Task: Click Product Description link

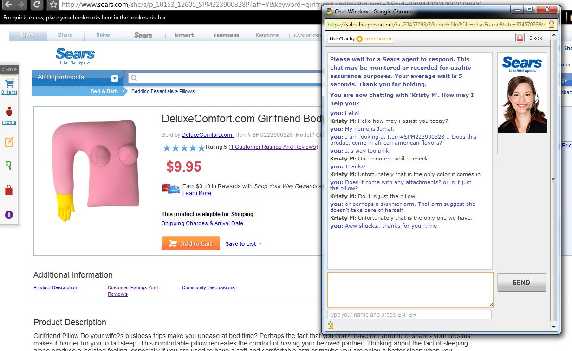Action: pos(55,288)
